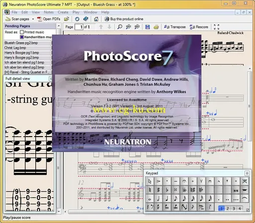The height and width of the screenshot is (223, 255).
Task: Open the Play menu
Action: point(76,12)
